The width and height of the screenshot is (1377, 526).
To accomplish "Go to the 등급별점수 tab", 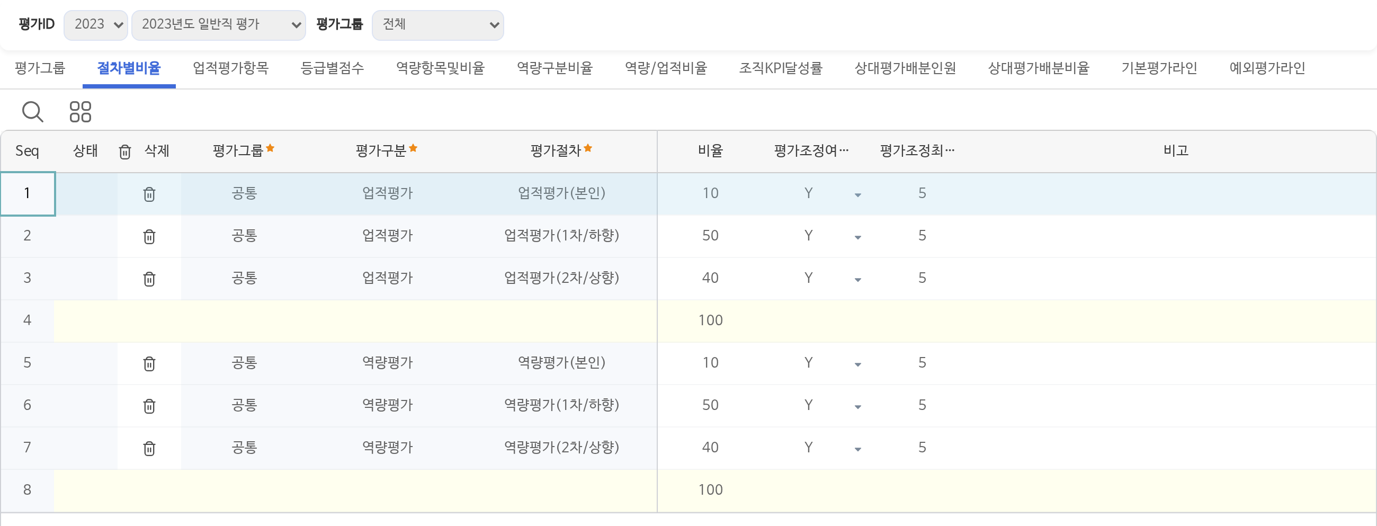I will point(332,68).
